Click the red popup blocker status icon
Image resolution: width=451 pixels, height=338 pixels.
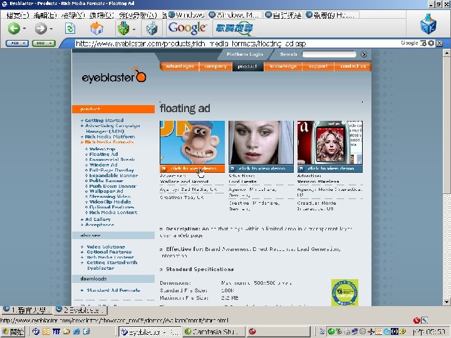click(417, 320)
